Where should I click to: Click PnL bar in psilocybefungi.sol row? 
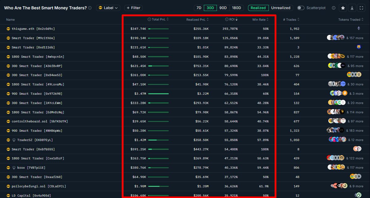(x=158, y=186)
